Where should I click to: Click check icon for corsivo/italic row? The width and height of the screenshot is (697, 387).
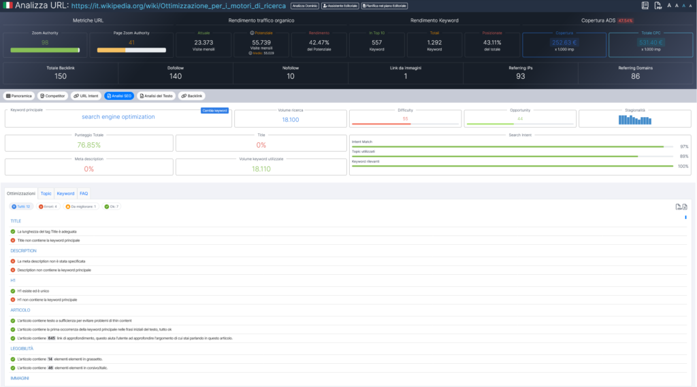(13, 369)
